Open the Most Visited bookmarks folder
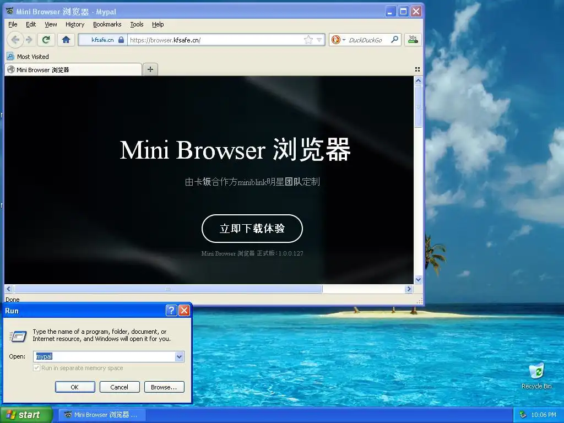The image size is (564, 423). [28, 57]
